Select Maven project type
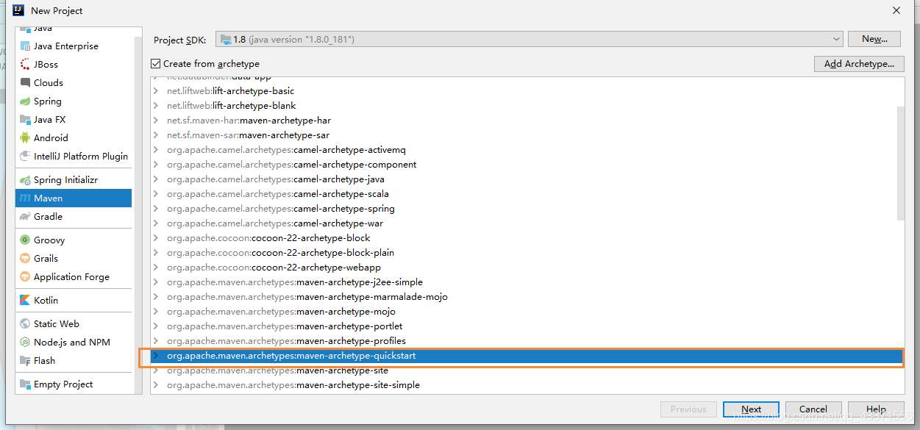The image size is (920, 430). (x=74, y=198)
